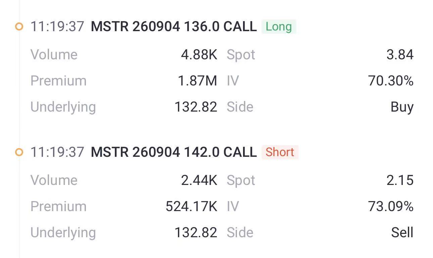Select the red Short tag
The image size is (433, 258).
pos(280,152)
